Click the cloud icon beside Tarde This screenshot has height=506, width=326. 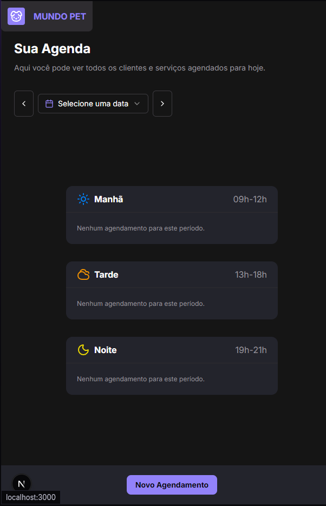click(83, 274)
